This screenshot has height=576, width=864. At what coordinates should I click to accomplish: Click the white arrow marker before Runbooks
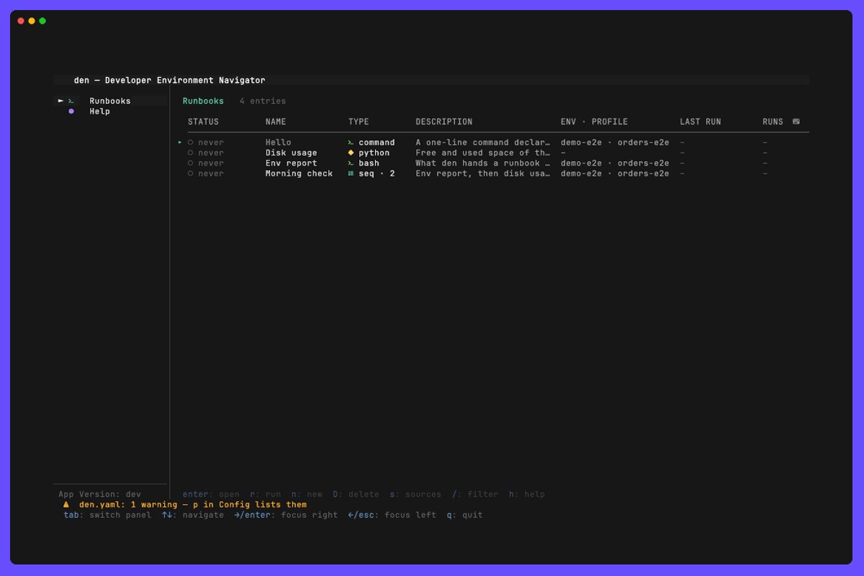click(60, 101)
